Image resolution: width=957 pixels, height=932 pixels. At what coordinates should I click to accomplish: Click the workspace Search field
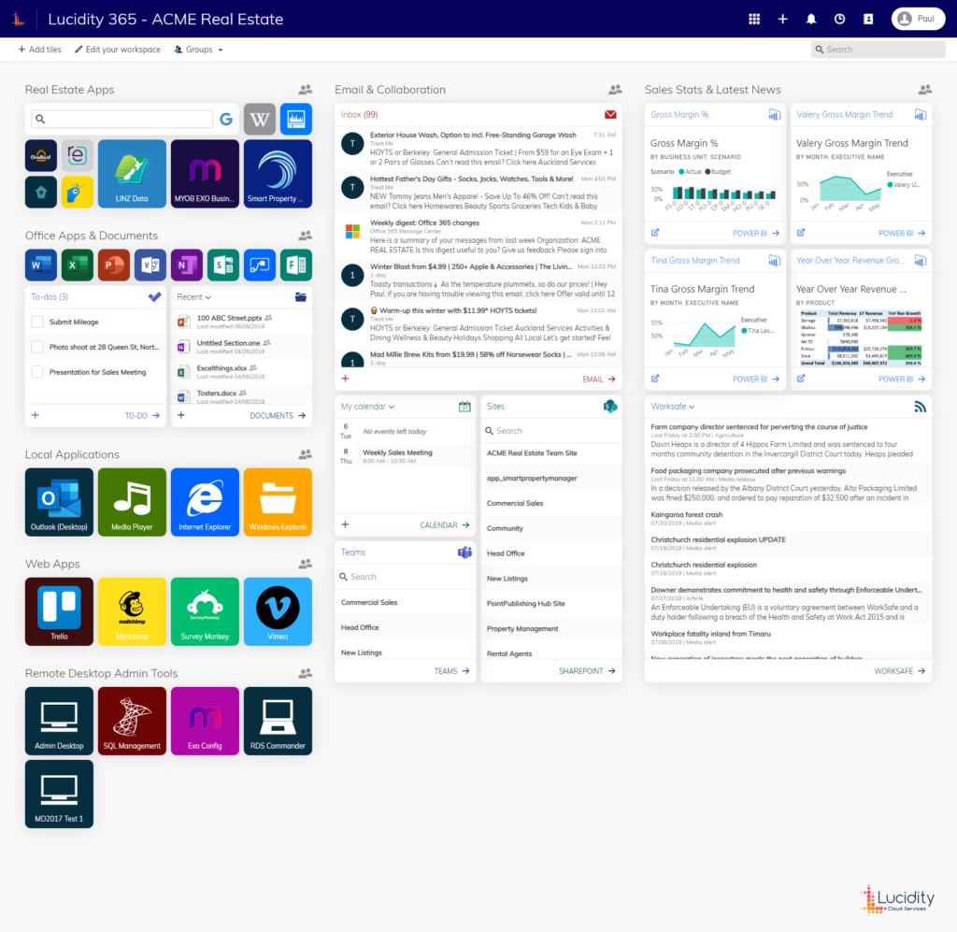coord(878,50)
